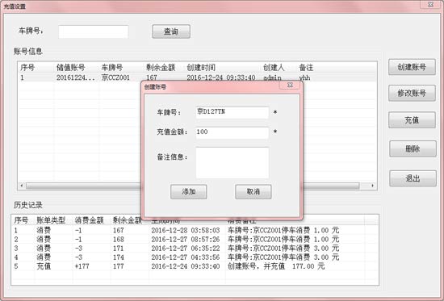Click the account cell 20161224...
The height and width of the screenshot is (301, 444).
pos(76,77)
